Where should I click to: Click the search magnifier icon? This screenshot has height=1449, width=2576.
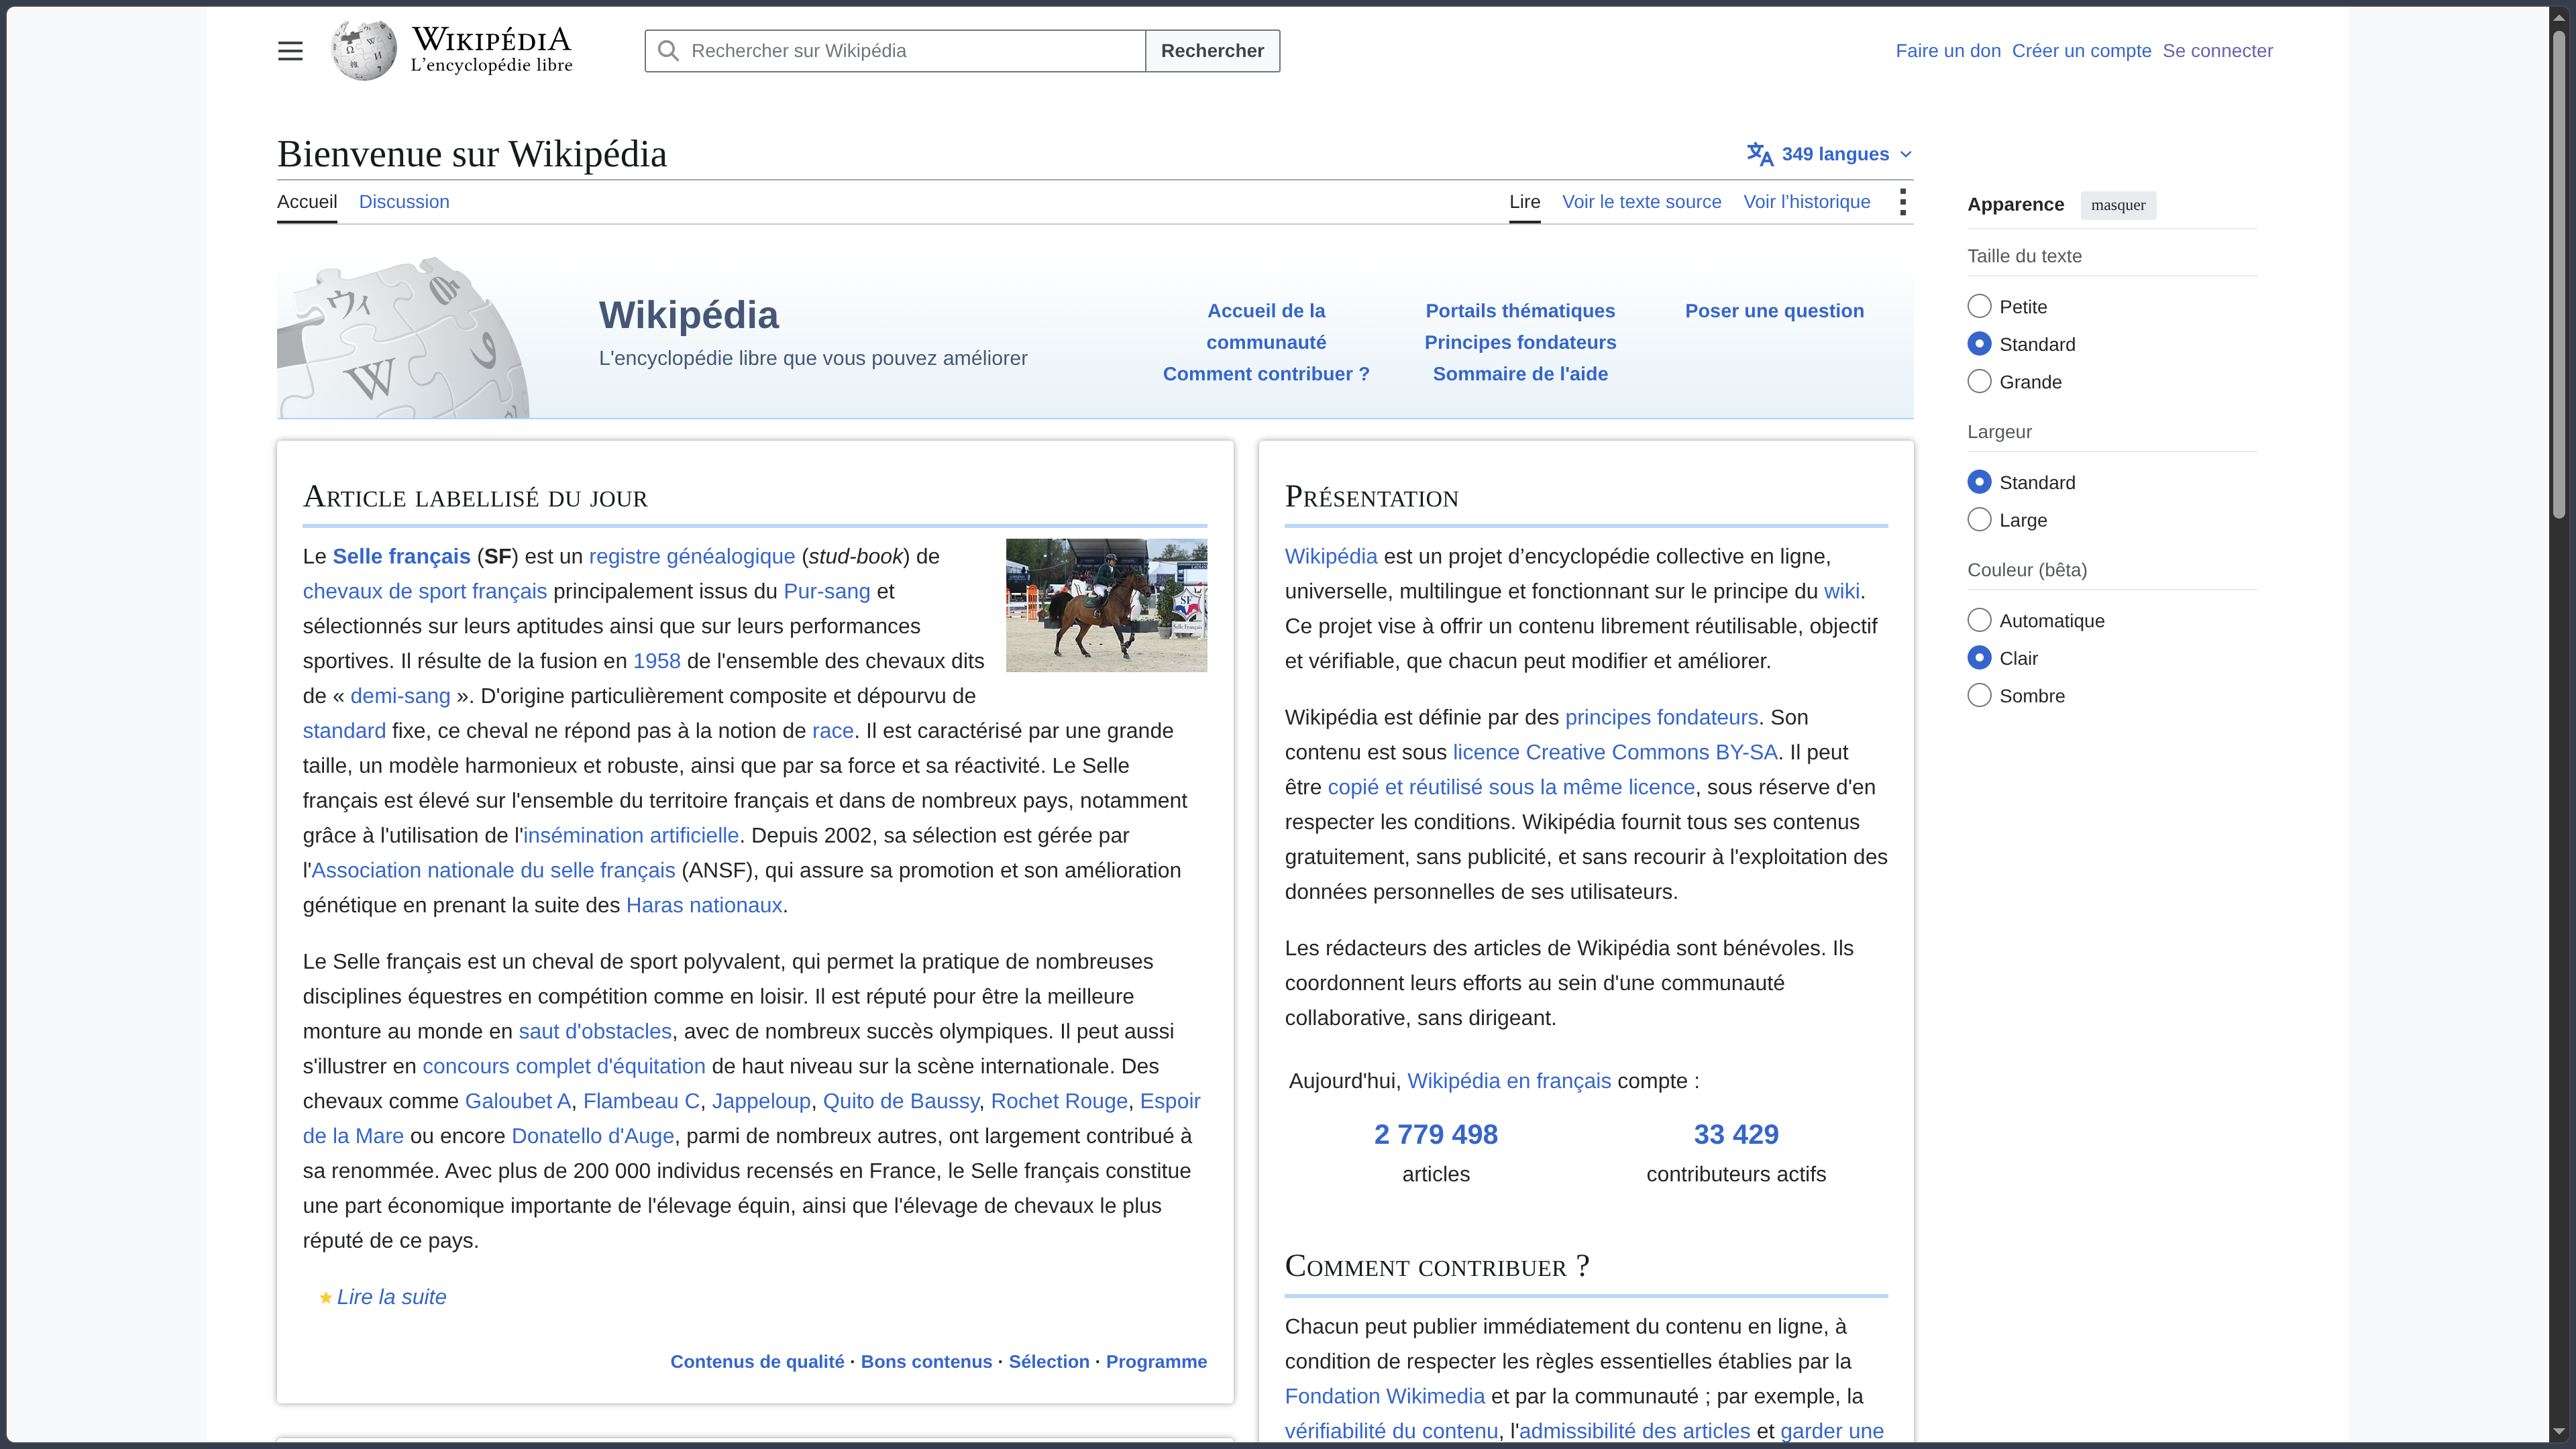[x=669, y=51]
